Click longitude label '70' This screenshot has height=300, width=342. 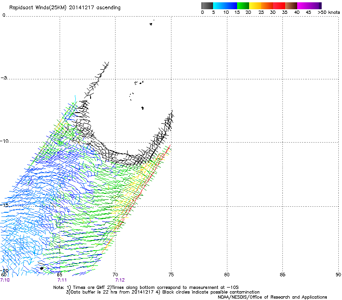pyautogui.click(x=115, y=275)
